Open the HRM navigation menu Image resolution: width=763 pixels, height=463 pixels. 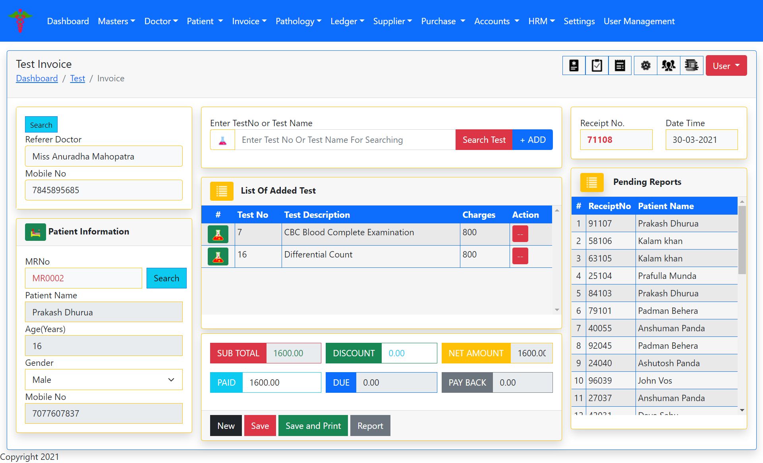(x=541, y=21)
